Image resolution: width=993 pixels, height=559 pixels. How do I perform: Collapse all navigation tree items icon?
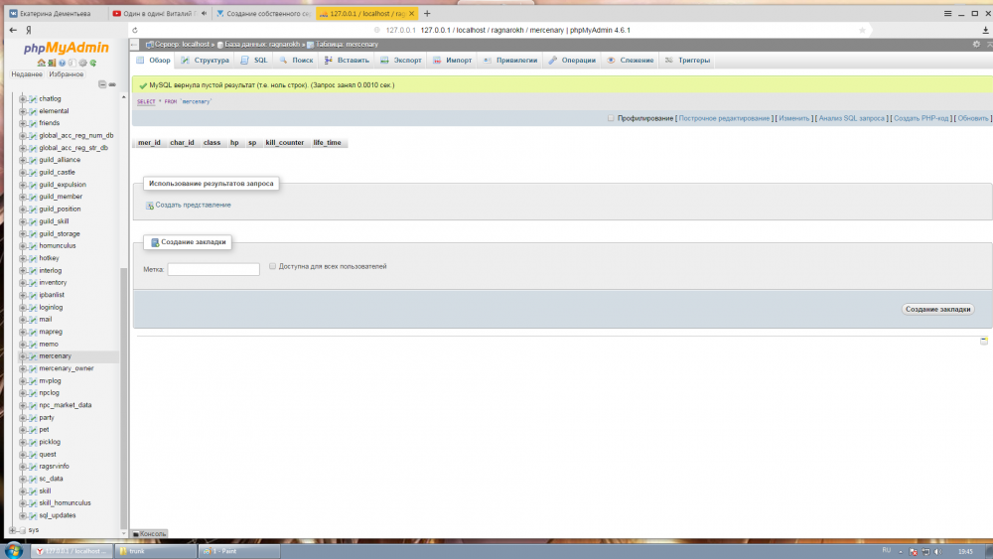(x=101, y=85)
